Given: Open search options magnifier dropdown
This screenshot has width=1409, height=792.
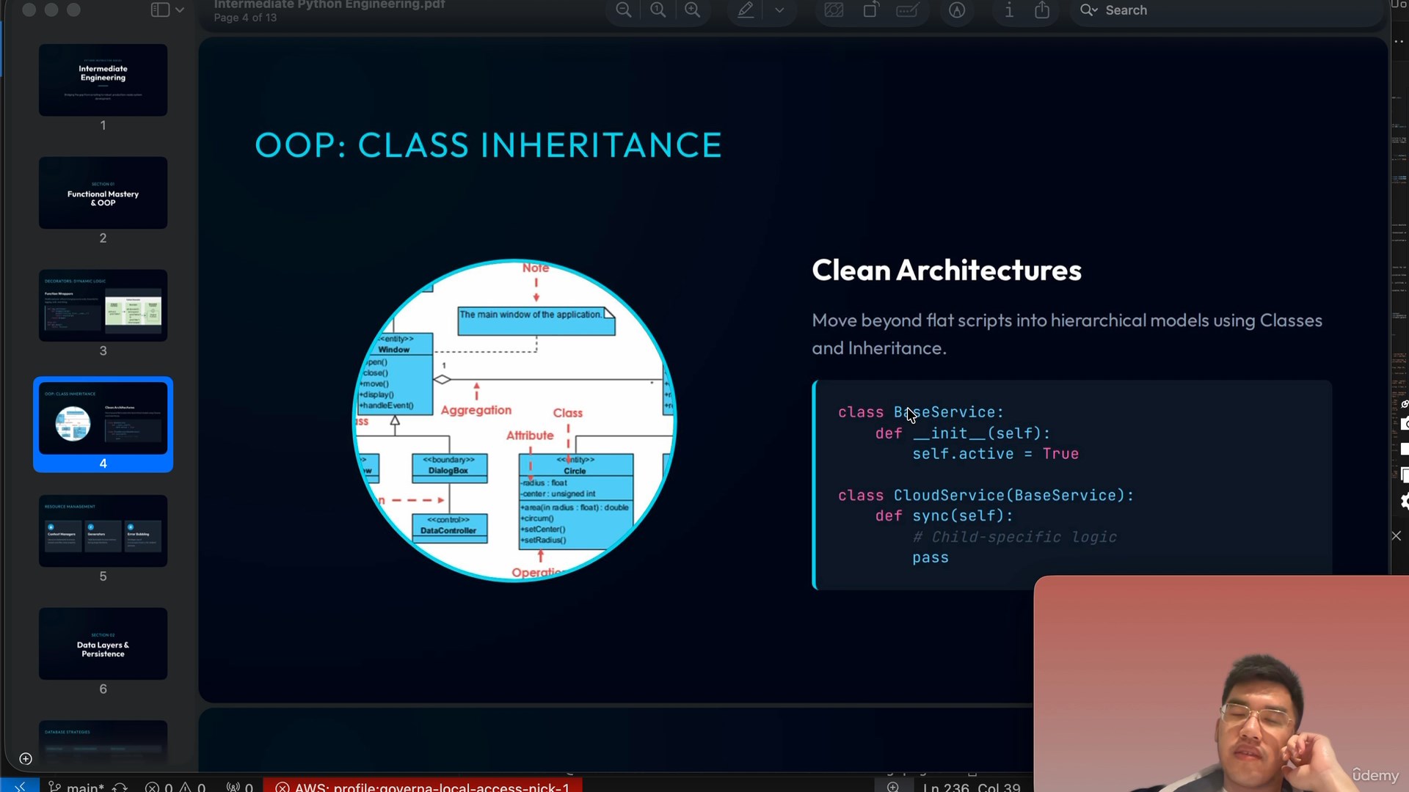Looking at the screenshot, I should (x=1089, y=10).
